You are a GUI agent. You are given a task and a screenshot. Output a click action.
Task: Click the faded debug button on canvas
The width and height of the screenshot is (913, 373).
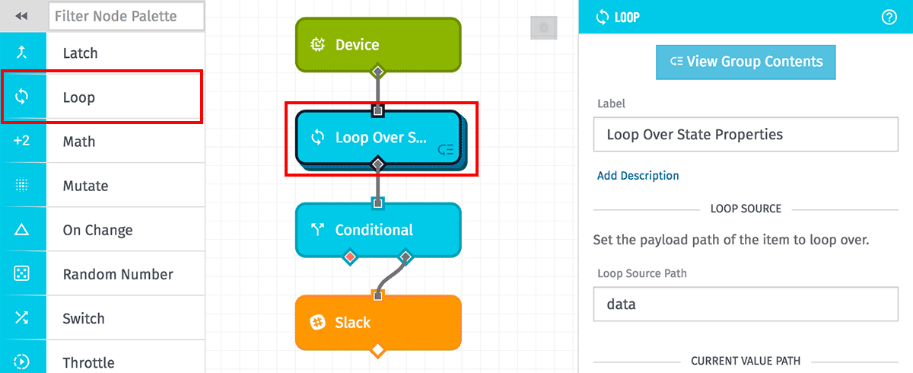pyautogui.click(x=544, y=28)
